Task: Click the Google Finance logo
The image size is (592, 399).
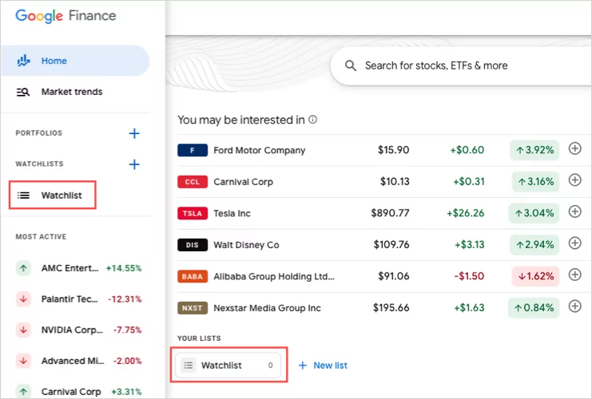Action: [x=66, y=16]
